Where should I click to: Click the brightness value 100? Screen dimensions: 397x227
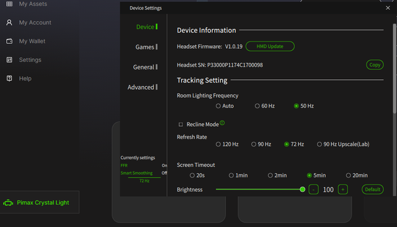pyautogui.click(x=328, y=190)
